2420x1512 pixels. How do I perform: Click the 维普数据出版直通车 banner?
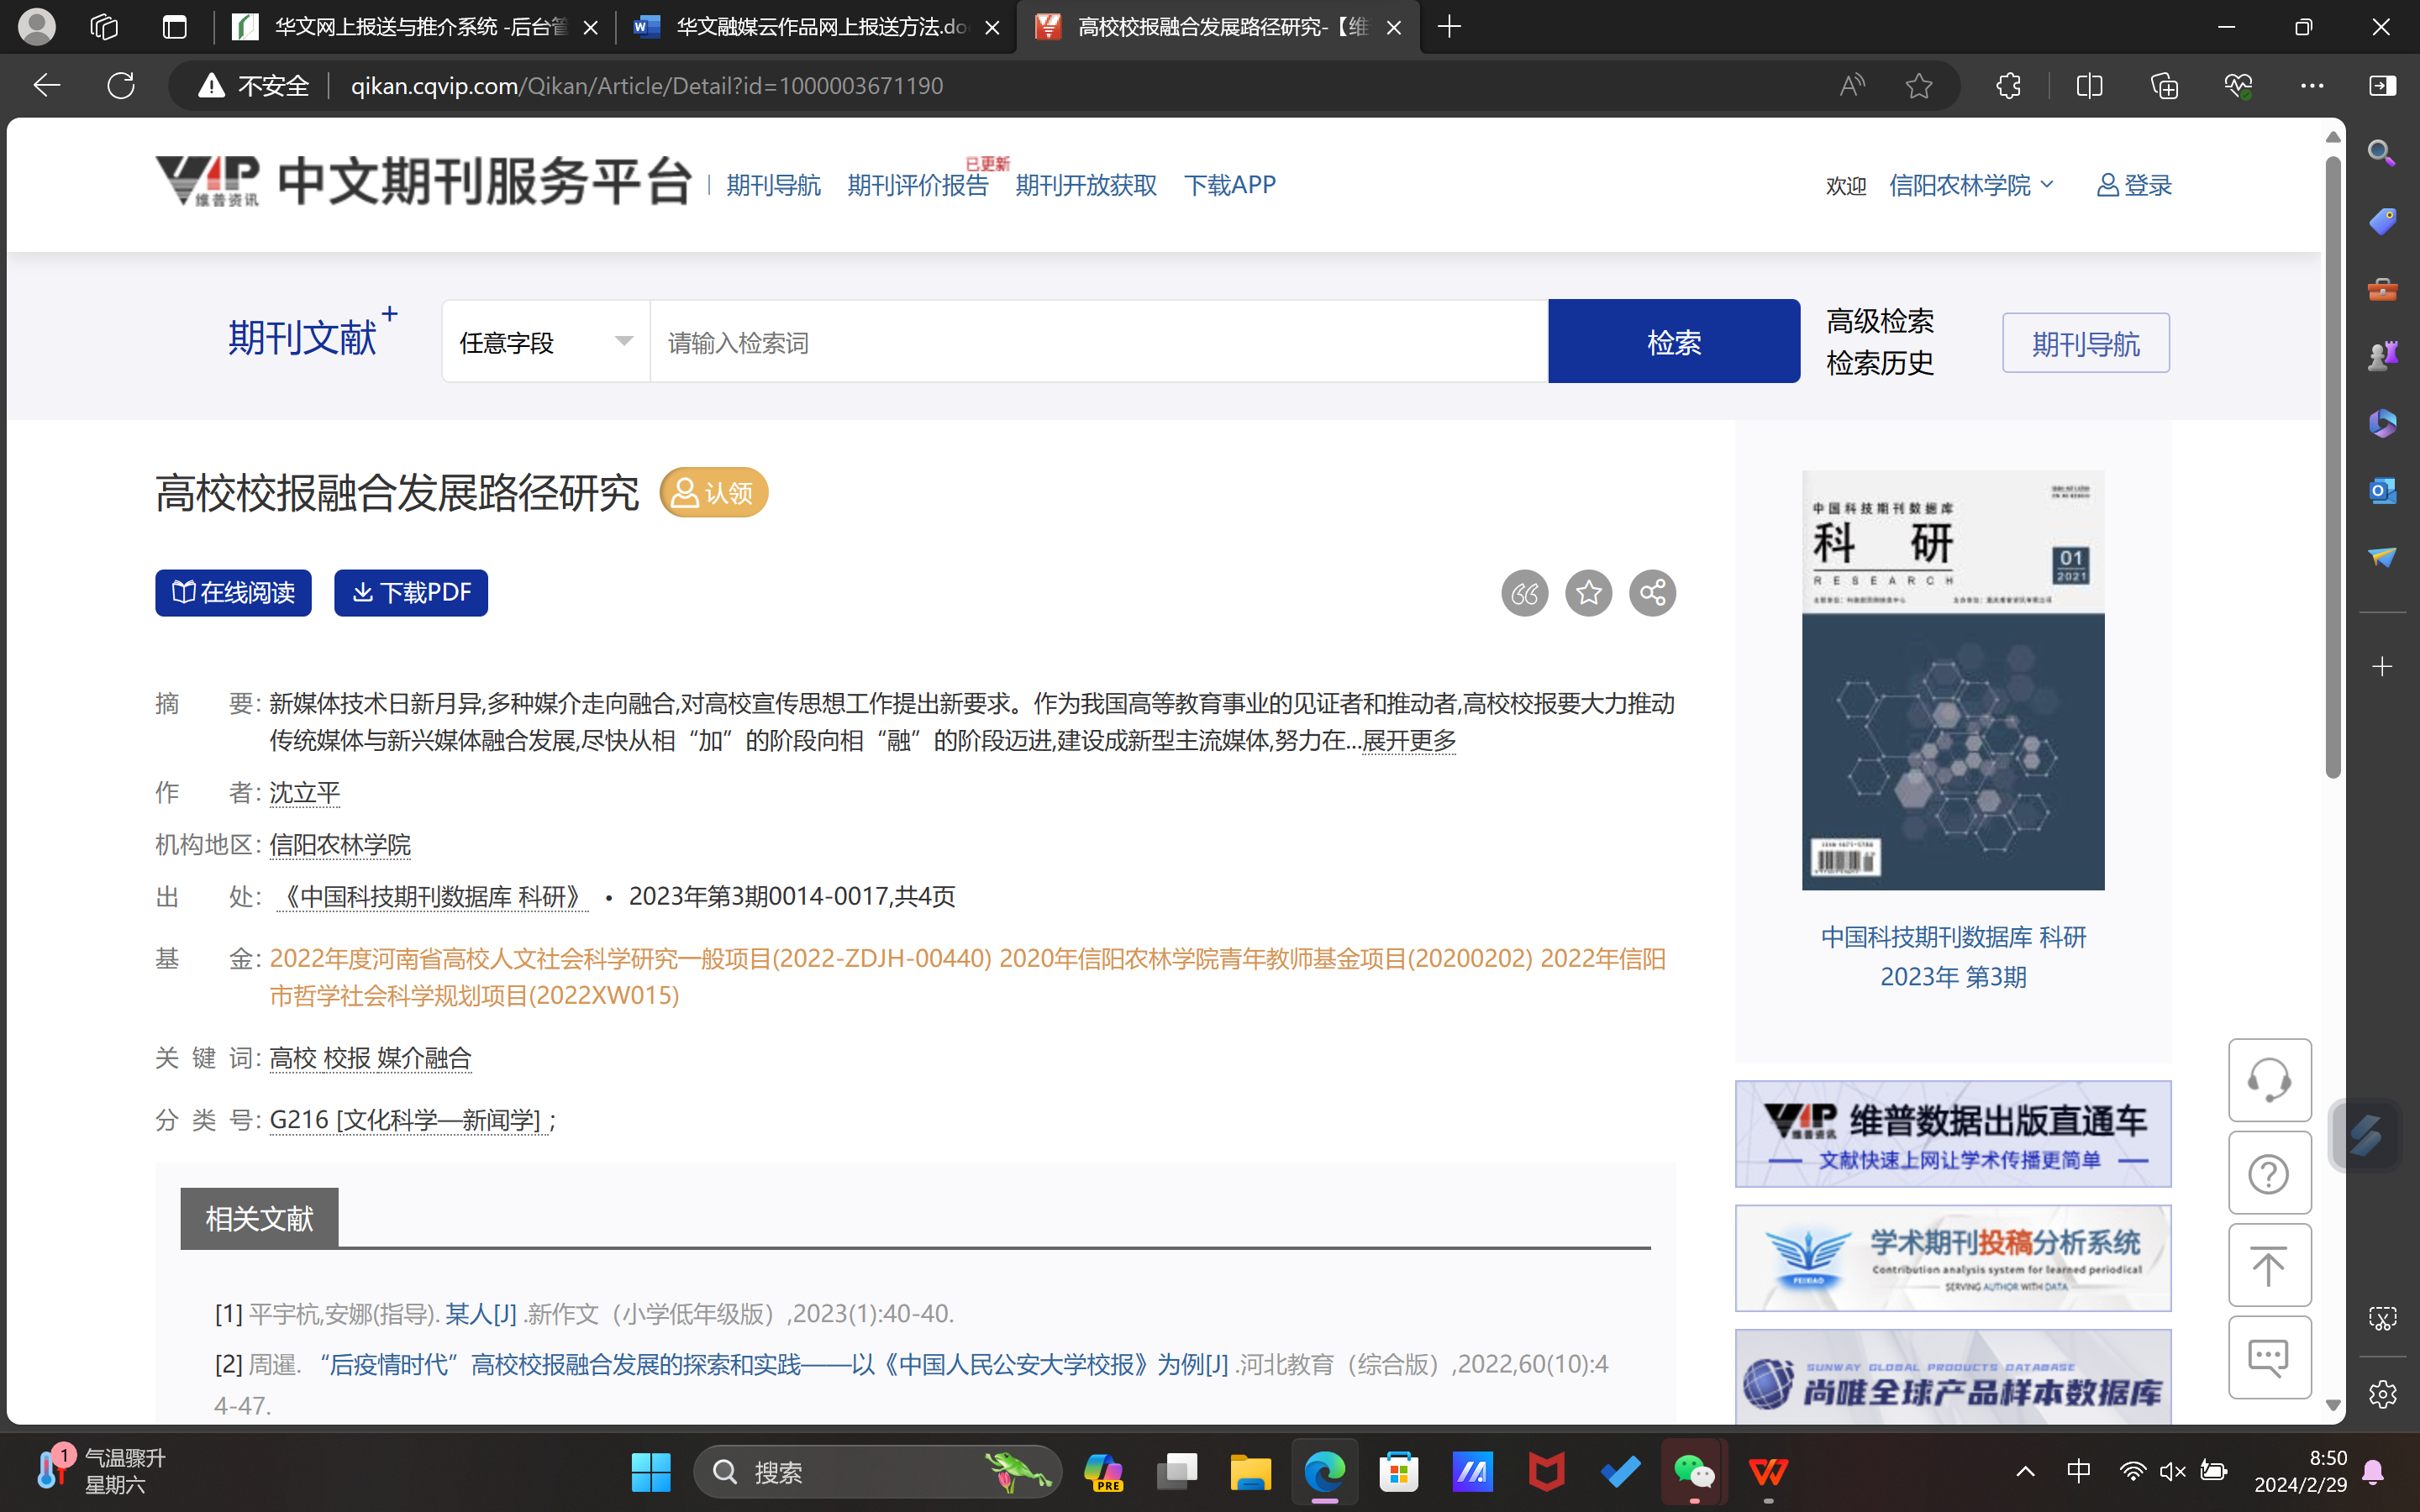click(1952, 1134)
